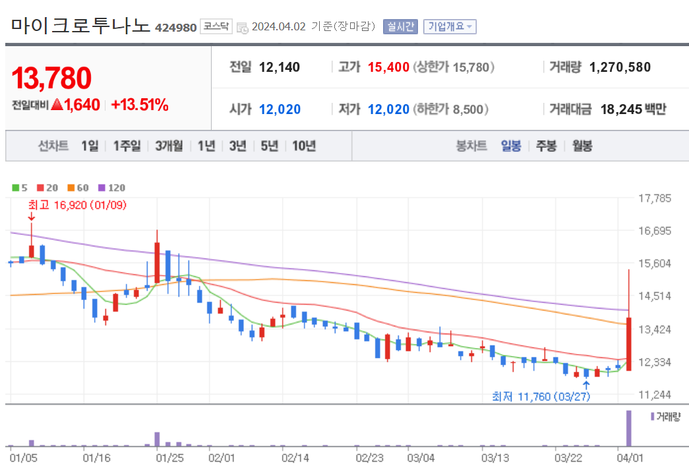The width and height of the screenshot is (689, 474).
Task: Click the 상한가 15,780 text
Action: (454, 67)
